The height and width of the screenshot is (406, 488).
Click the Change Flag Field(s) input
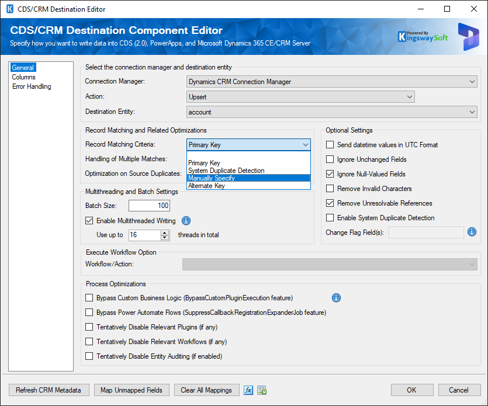point(426,233)
